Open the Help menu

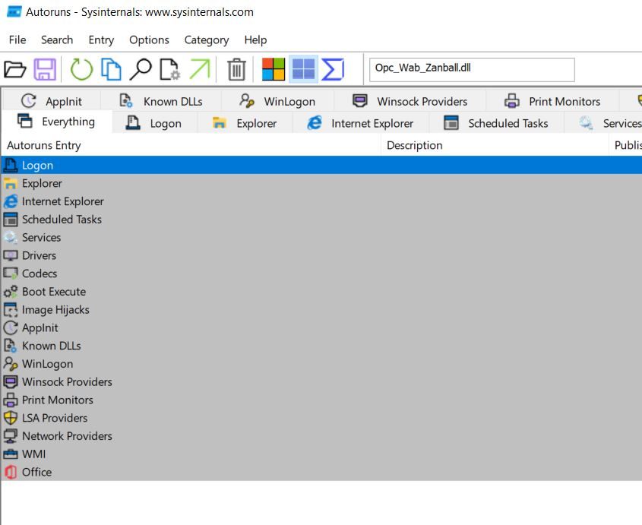[255, 40]
